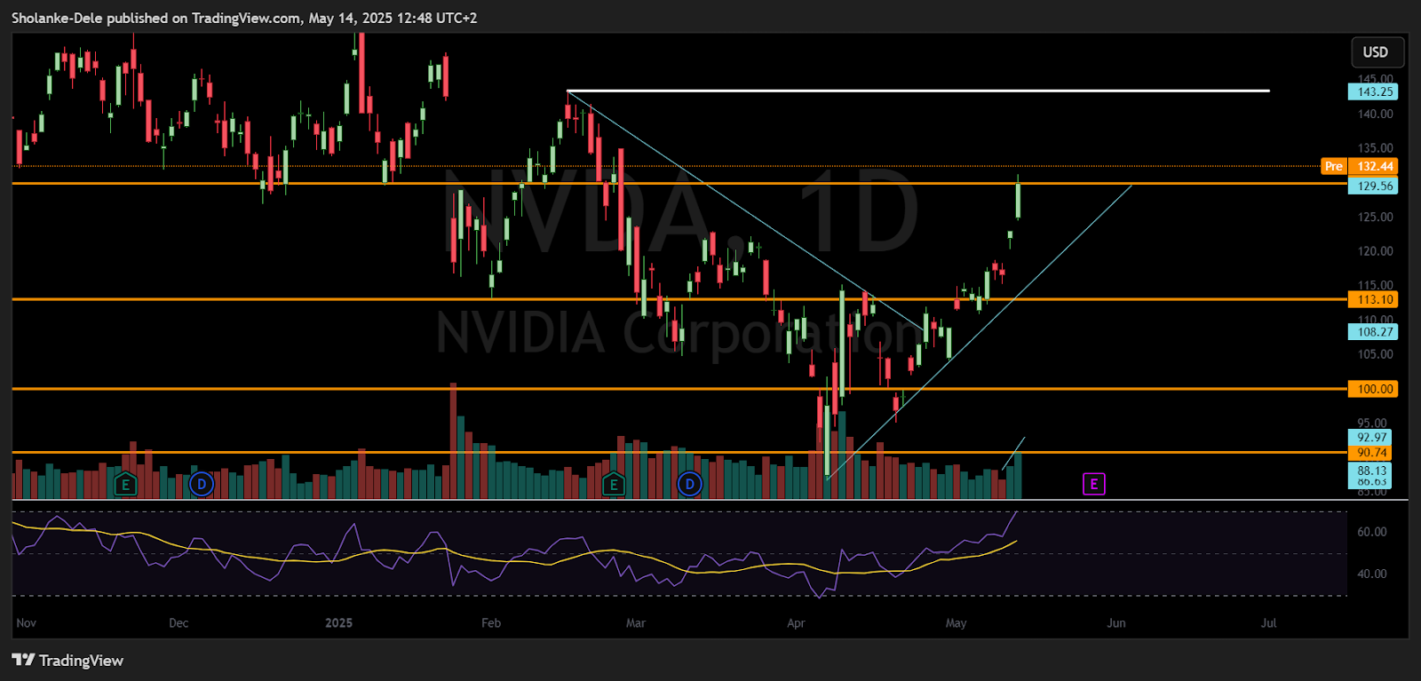
Task: Click the Dec label on time axis
Action: click(x=179, y=623)
